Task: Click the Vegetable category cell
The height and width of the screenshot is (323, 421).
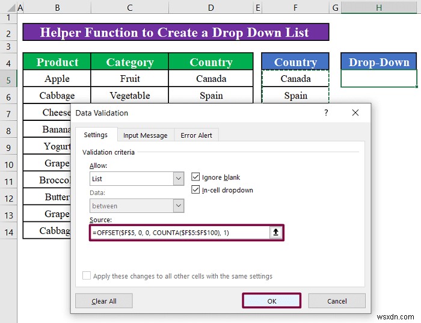Action: coord(130,95)
